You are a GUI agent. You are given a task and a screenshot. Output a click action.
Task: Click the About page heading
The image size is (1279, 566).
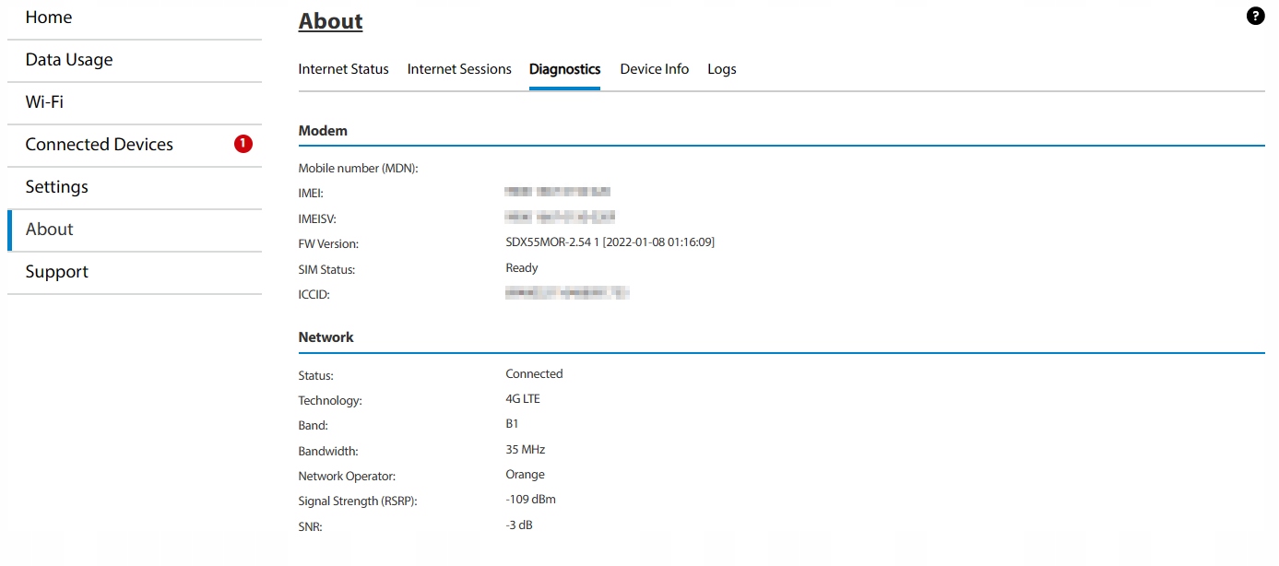330,21
